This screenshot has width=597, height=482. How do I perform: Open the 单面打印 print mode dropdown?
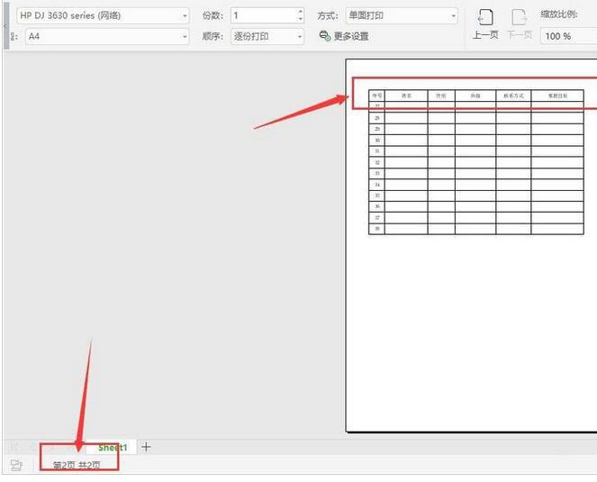click(453, 15)
